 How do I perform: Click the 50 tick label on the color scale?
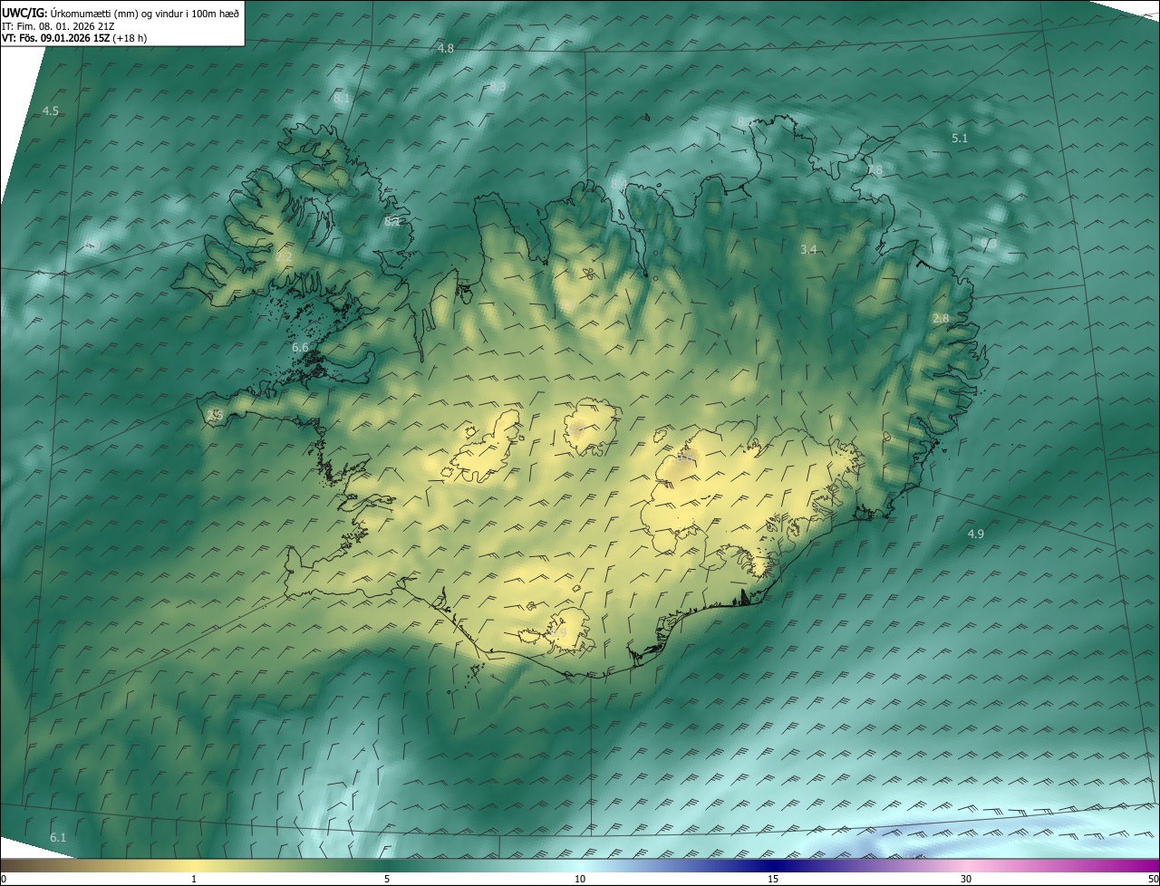[1153, 879]
